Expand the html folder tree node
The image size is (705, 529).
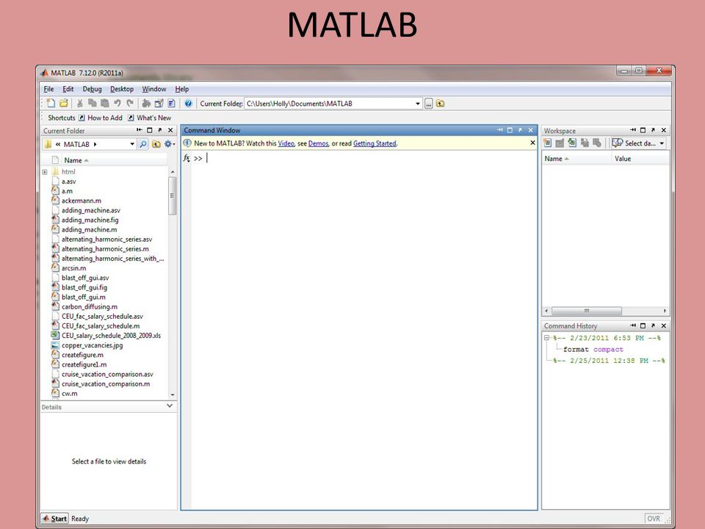pos(45,172)
